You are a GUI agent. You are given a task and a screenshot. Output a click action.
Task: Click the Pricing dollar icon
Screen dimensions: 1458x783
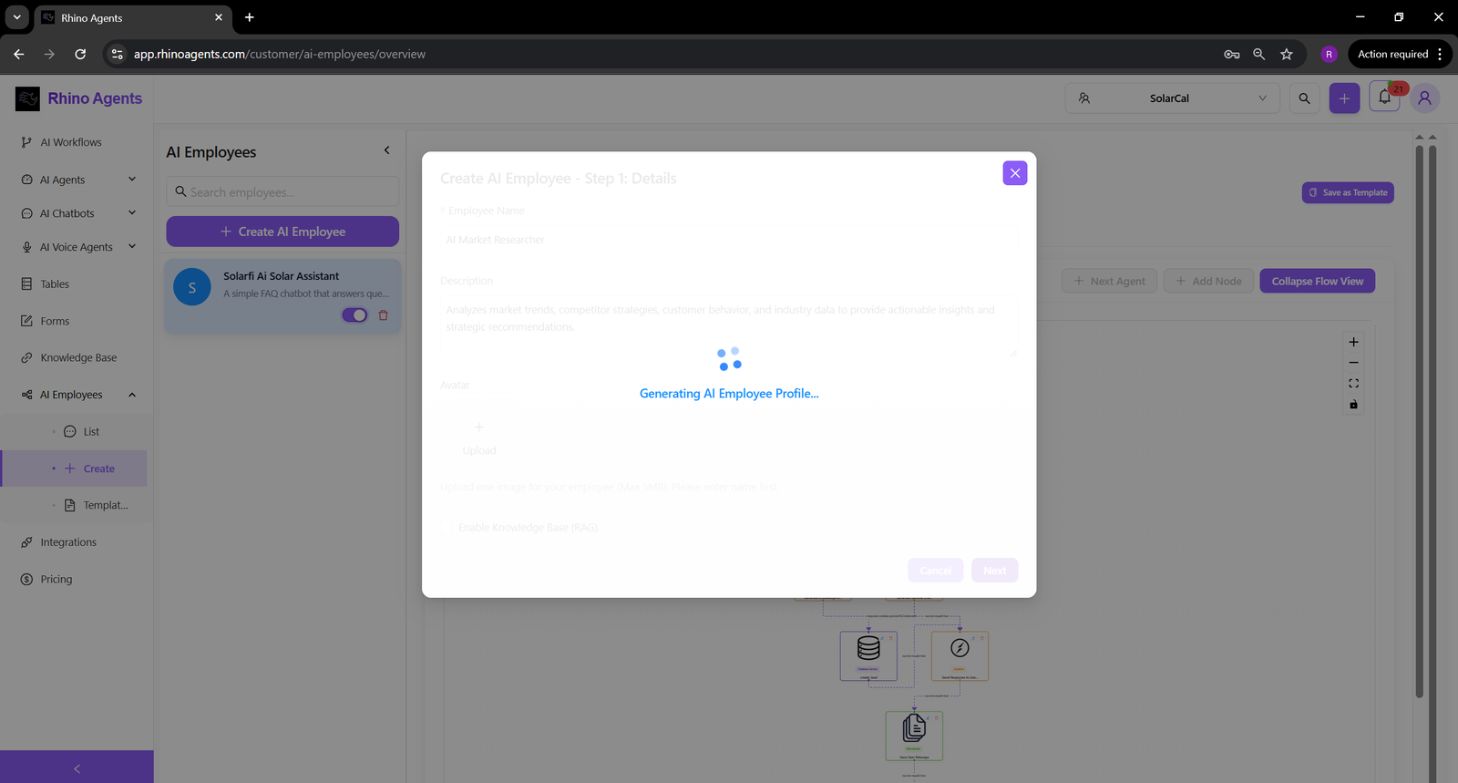26,580
